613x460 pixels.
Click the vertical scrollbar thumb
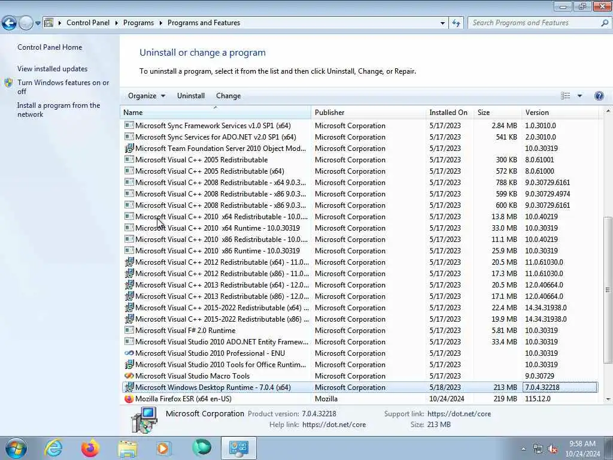[x=608, y=290]
